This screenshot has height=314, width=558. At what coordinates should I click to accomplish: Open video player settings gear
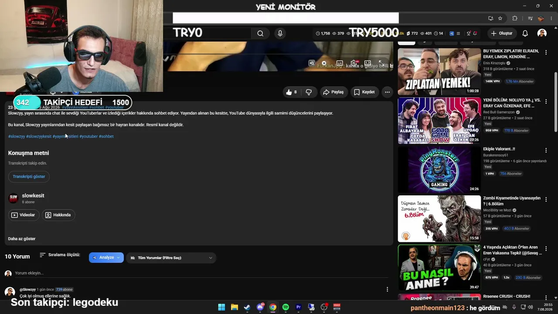pos(354,63)
